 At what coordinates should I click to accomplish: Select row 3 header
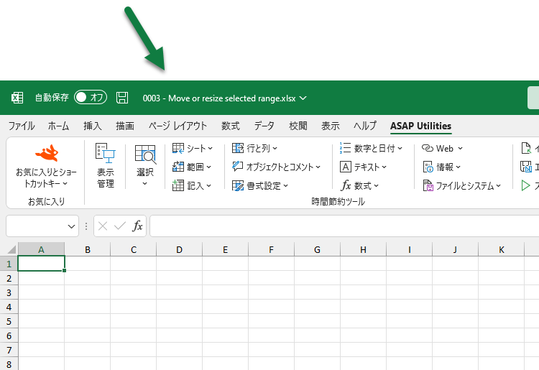click(9, 292)
